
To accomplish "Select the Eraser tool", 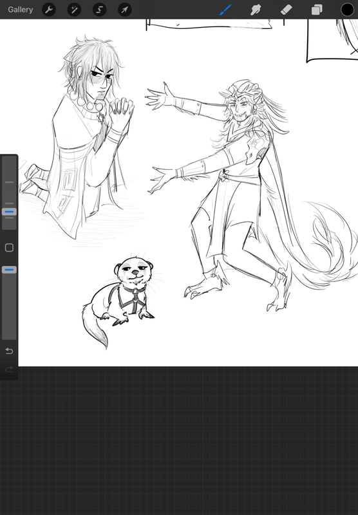I will click(287, 10).
